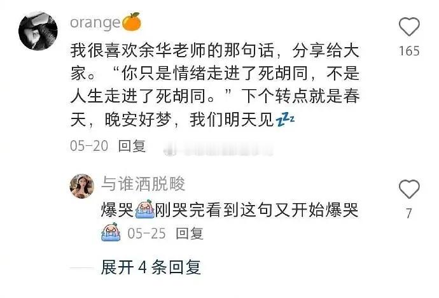The image size is (439, 298).
Task: Expand the 4 hidden replies (展开 4 条回复)
Action: click(x=151, y=267)
